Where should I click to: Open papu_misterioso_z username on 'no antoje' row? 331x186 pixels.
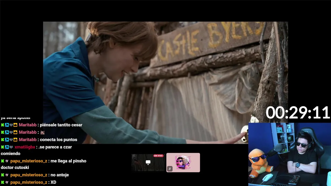coord(29,175)
